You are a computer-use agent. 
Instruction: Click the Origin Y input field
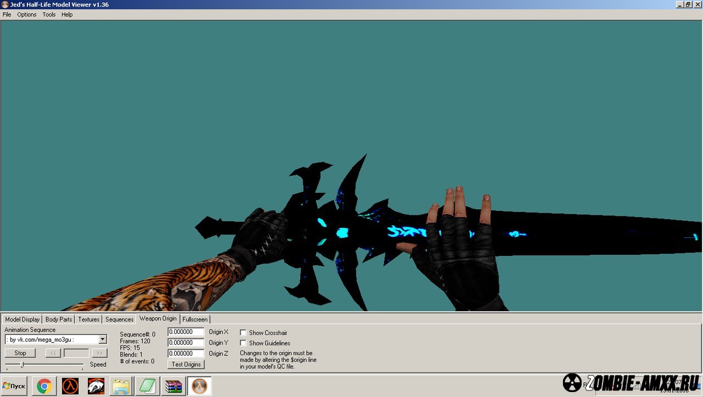tap(186, 343)
